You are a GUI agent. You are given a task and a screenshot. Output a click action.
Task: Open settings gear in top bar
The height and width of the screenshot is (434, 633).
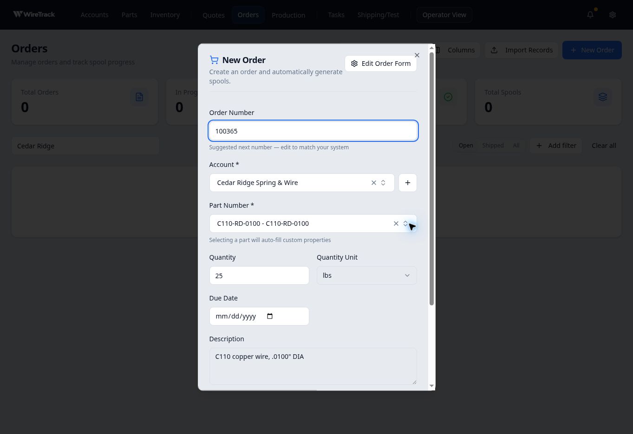click(x=613, y=15)
